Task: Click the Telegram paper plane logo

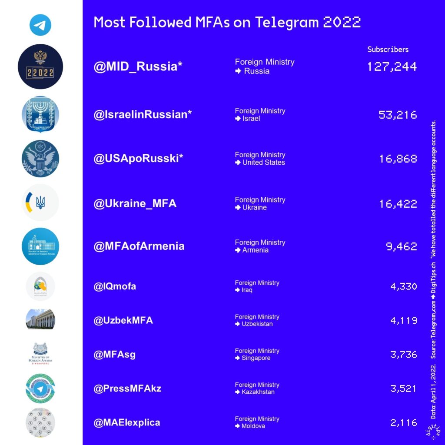Action: pos(40,25)
